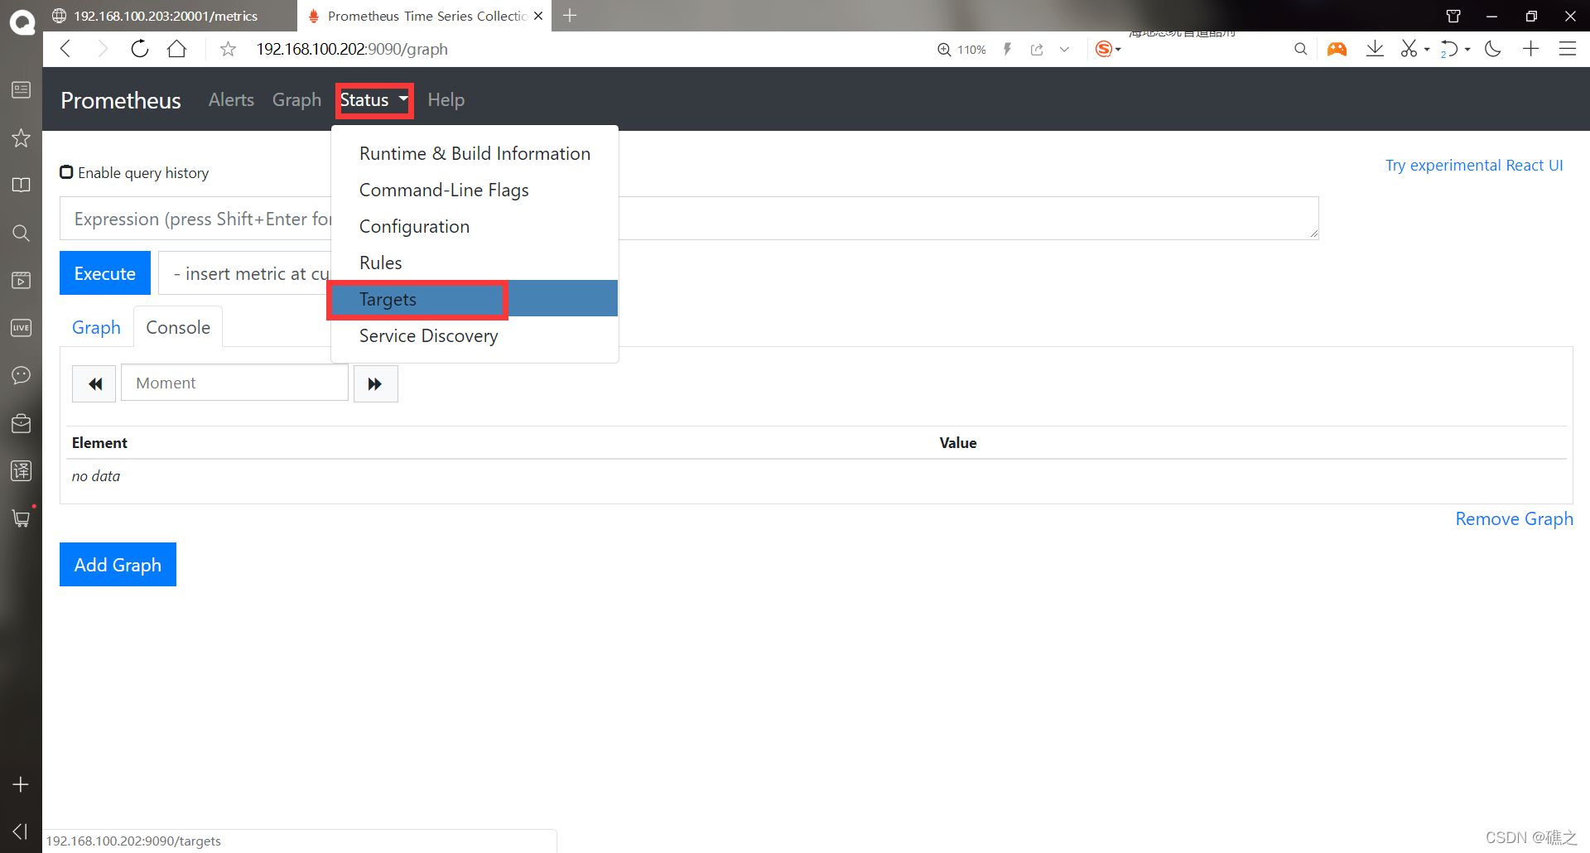Open the sidebar LIVE icon
Viewport: 1590px width, 853px height.
(x=21, y=328)
